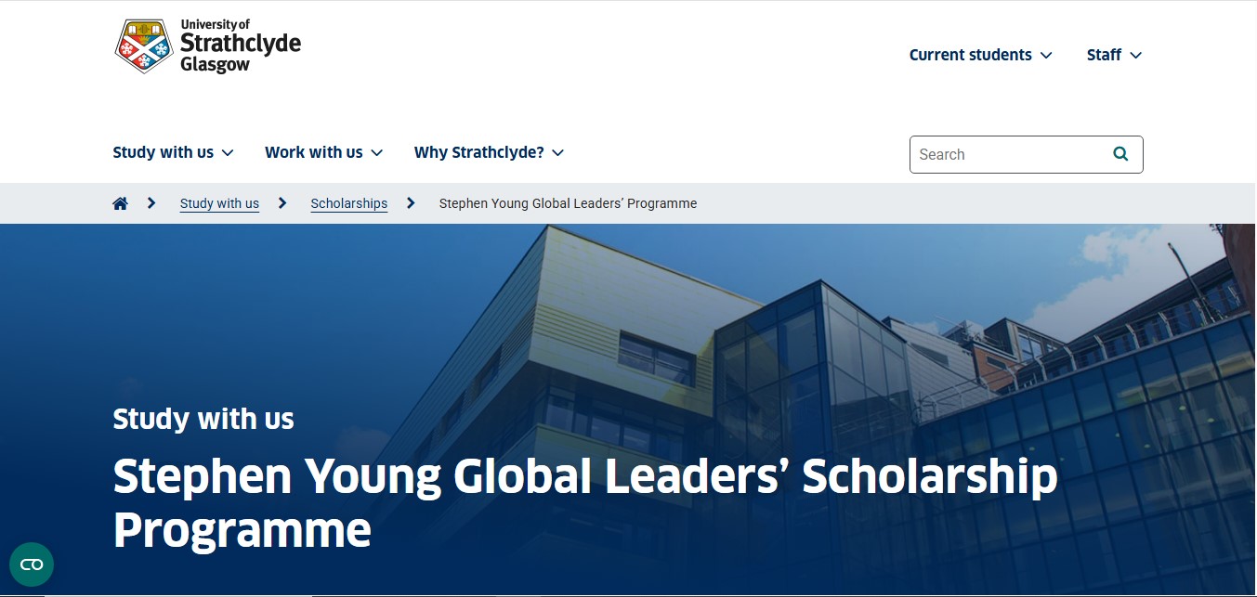Follow the Scholarships breadcrumb link
1257x597 pixels.
pyautogui.click(x=349, y=203)
